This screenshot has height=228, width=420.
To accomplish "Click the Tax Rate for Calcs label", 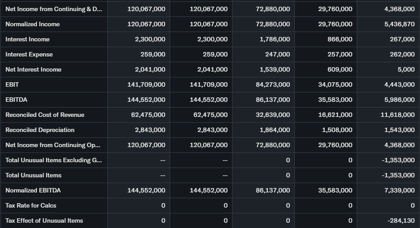I will pyautogui.click(x=31, y=205).
